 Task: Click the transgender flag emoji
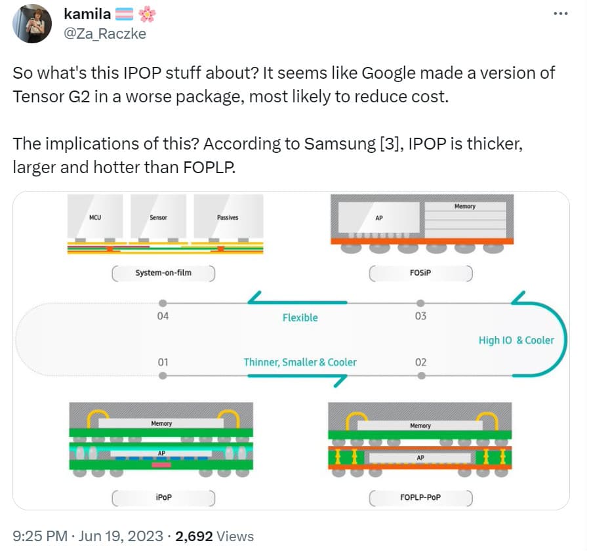pos(126,13)
